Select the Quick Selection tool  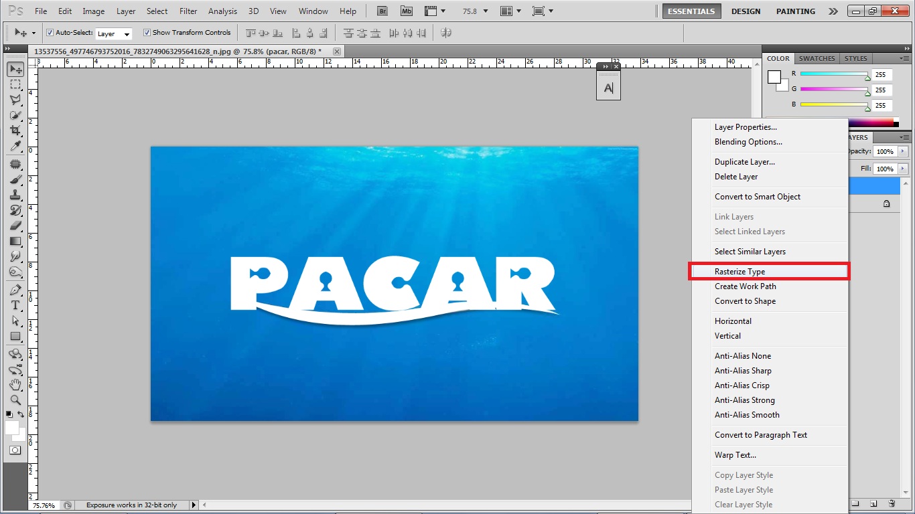pyautogui.click(x=15, y=115)
